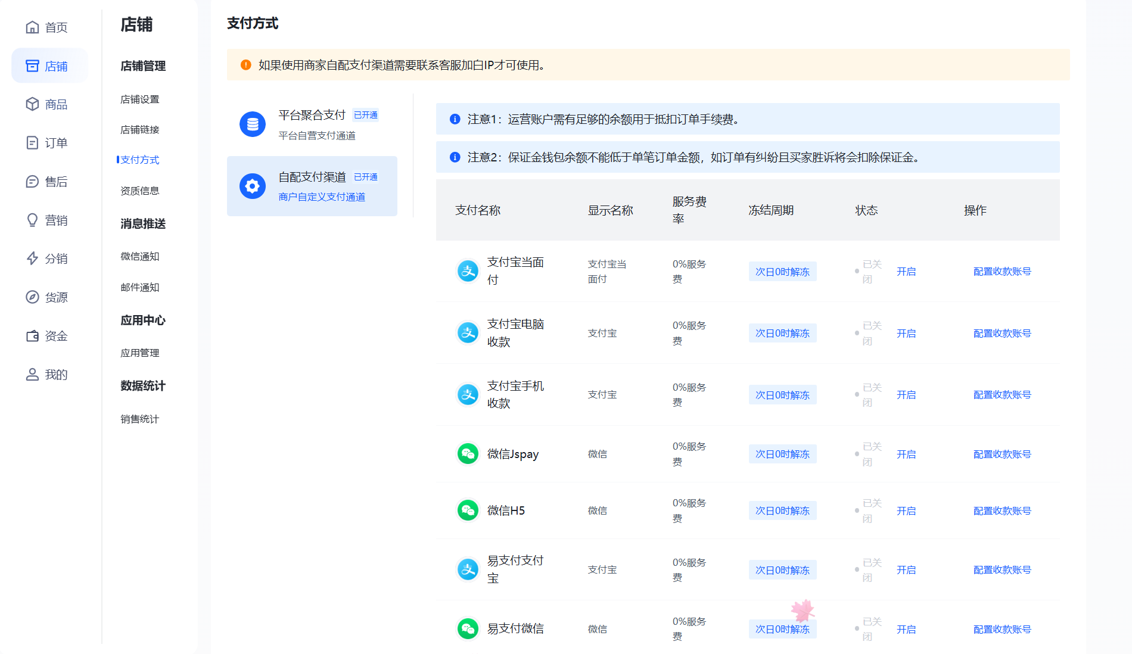This screenshot has height=654, width=1132.
Task: Open 应用管理 under 应用中心
Action: click(x=139, y=353)
